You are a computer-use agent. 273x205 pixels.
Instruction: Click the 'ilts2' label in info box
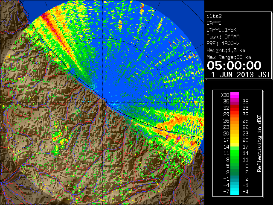[x=214, y=16]
